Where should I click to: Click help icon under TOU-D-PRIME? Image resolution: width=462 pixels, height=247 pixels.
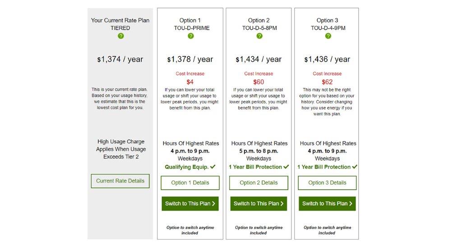point(190,36)
